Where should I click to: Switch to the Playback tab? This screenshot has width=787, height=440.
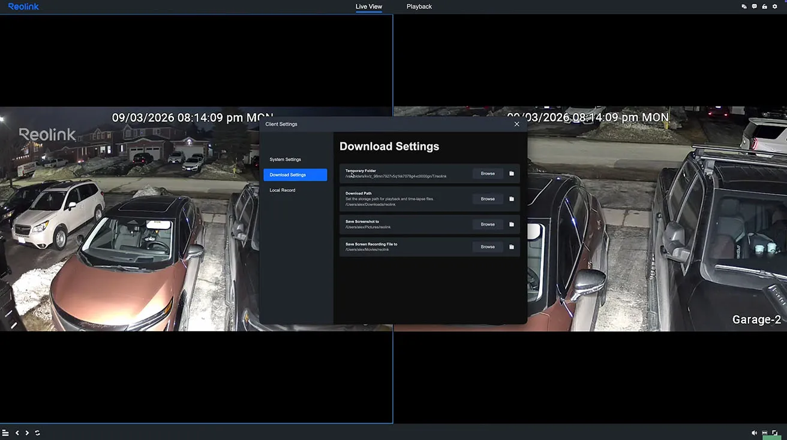pos(419,7)
